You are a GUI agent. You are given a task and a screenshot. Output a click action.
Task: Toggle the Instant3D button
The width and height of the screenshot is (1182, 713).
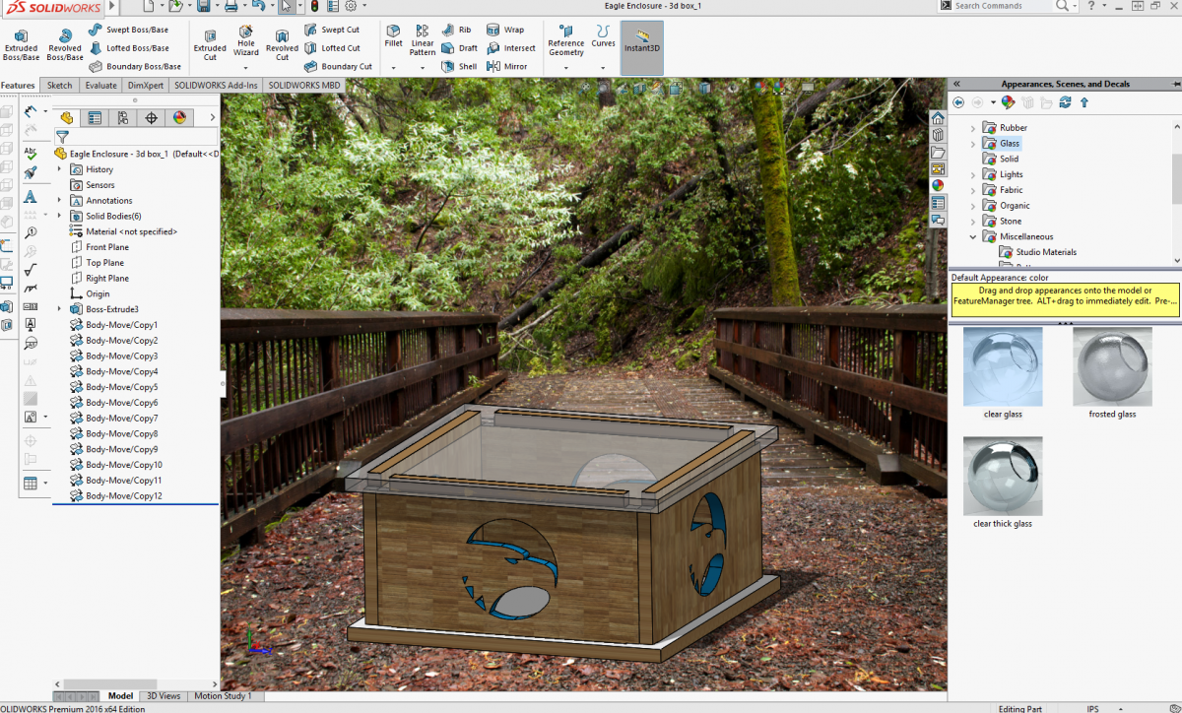pyautogui.click(x=642, y=47)
